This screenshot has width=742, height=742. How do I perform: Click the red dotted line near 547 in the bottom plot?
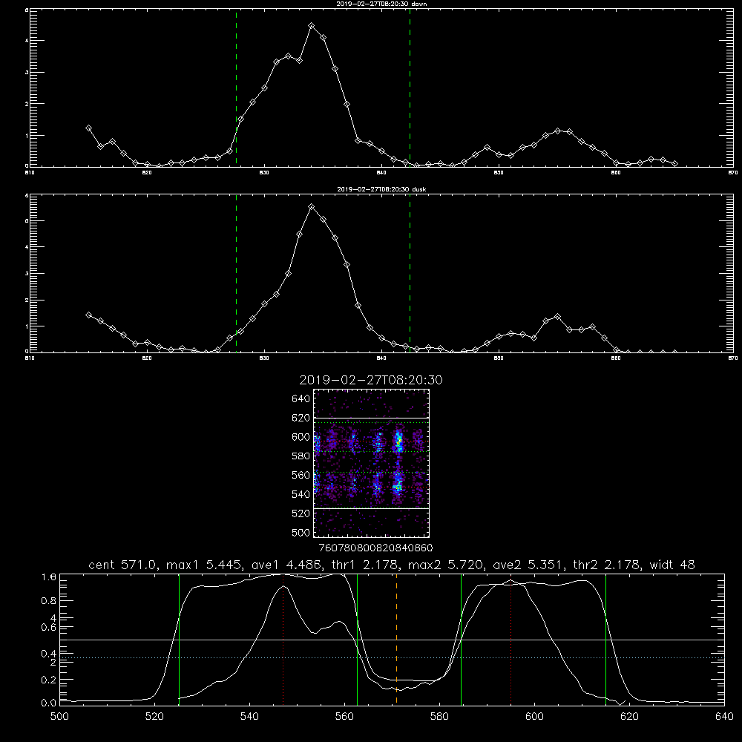point(283,639)
